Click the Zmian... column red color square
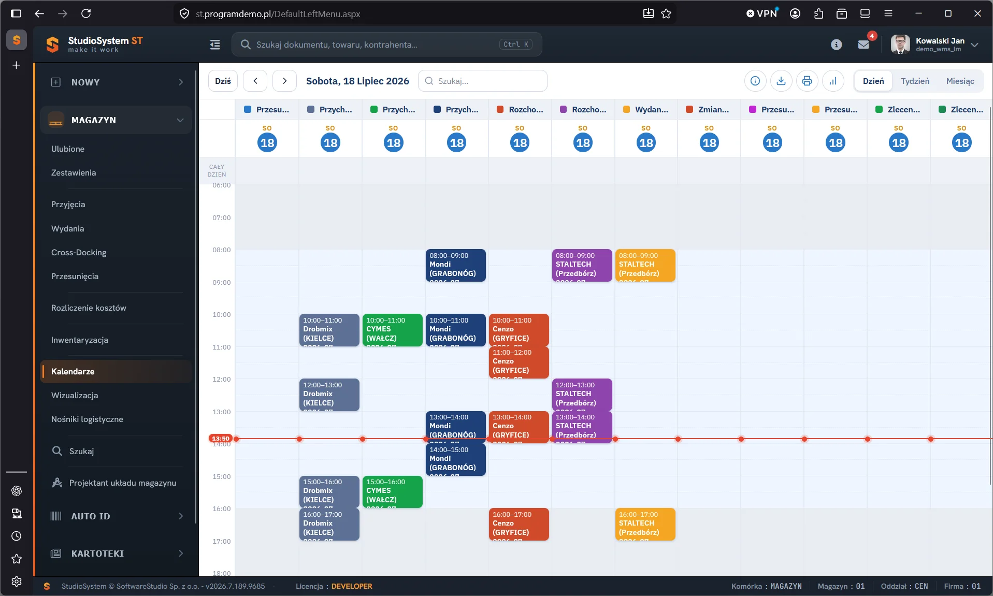 [689, 109]
